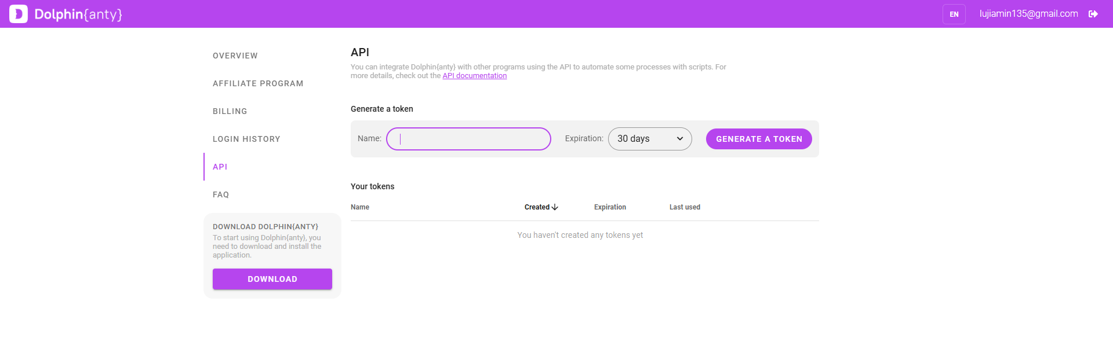Click the Download button

pyautogui.click(x=272, y=279)
